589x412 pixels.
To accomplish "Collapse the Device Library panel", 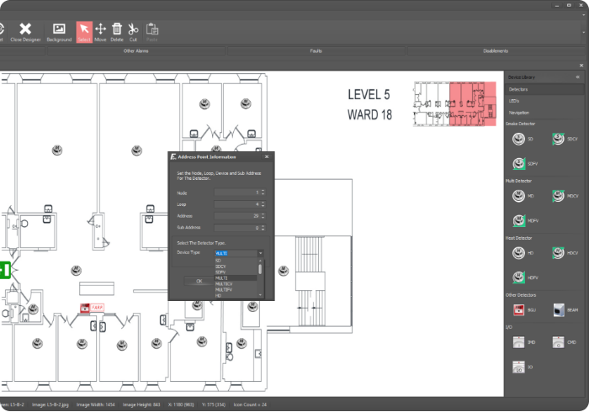I will click(x=577, y=77).
